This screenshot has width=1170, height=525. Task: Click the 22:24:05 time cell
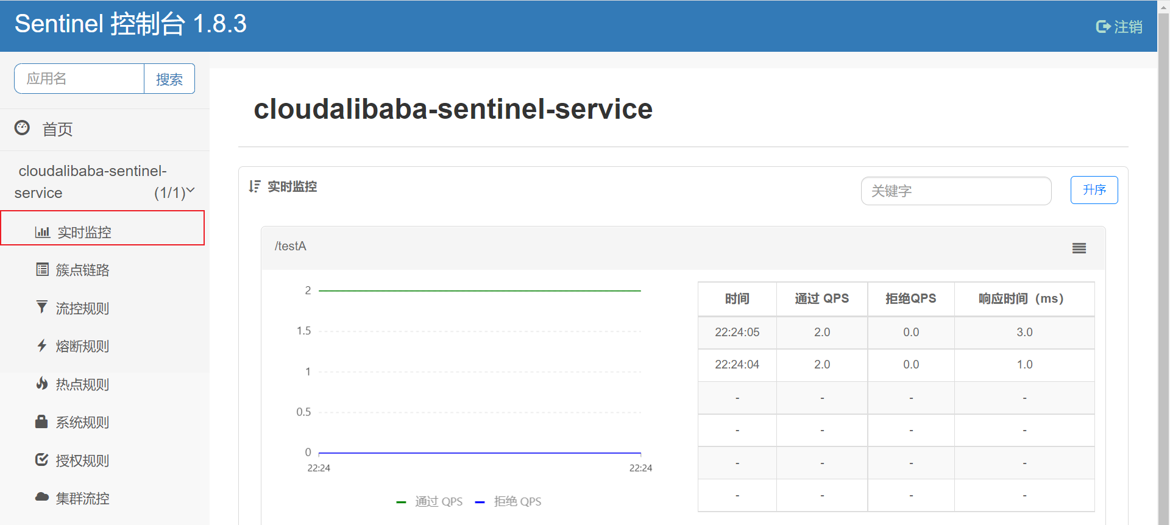(x=737, y=332)
